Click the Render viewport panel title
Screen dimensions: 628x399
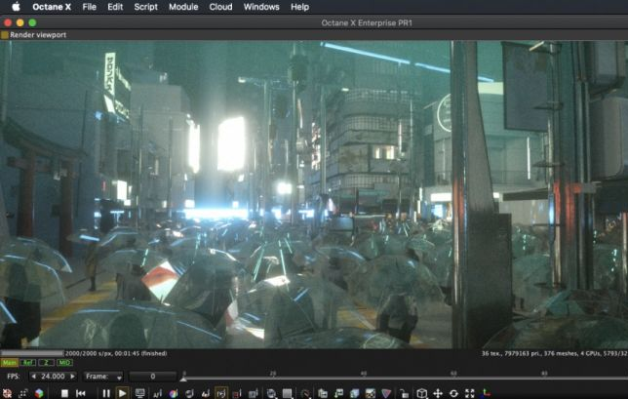tap(38, 35)
